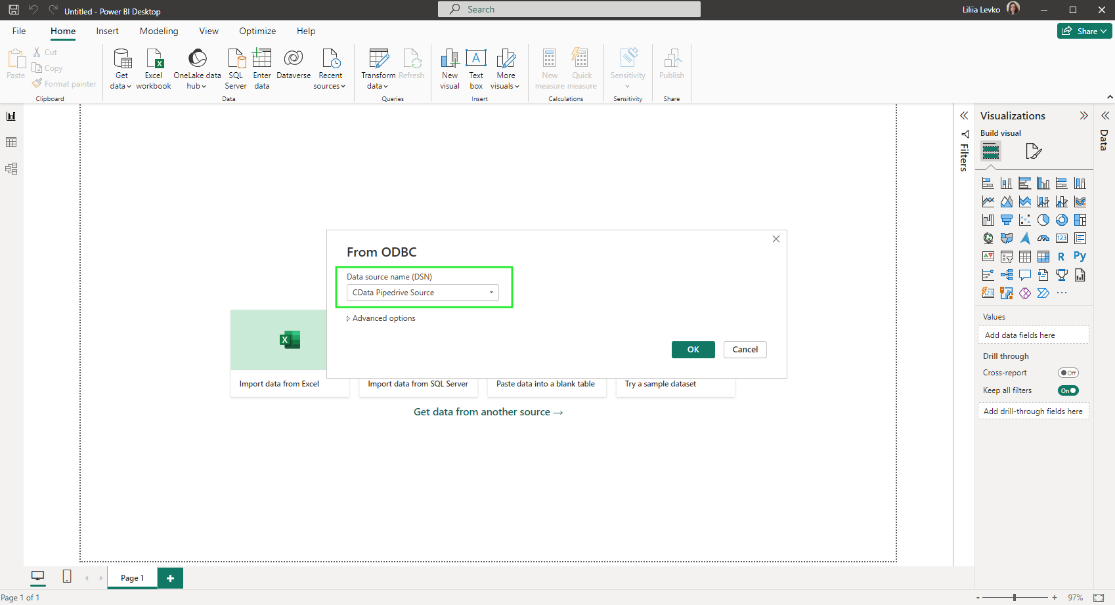Click Add data fields here well
This screenshot has height=605, width=1115.
pyautogui.click(x=1033, y=335)
